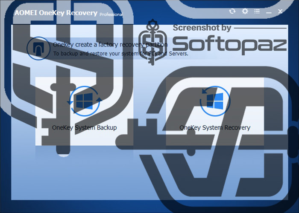
Task: Open the menu list icon in title bar
Action: coord(257,12)
